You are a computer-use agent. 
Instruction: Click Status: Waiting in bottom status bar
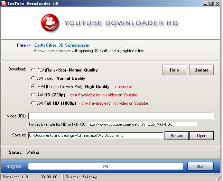(82, 177)
